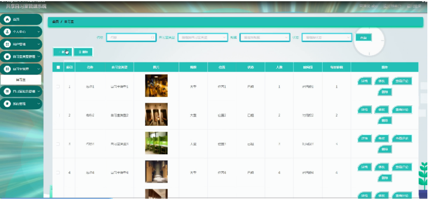Click 首页 in the breadcrumb
This screenshot has width=429, height=199.
[x=56, y=21]
